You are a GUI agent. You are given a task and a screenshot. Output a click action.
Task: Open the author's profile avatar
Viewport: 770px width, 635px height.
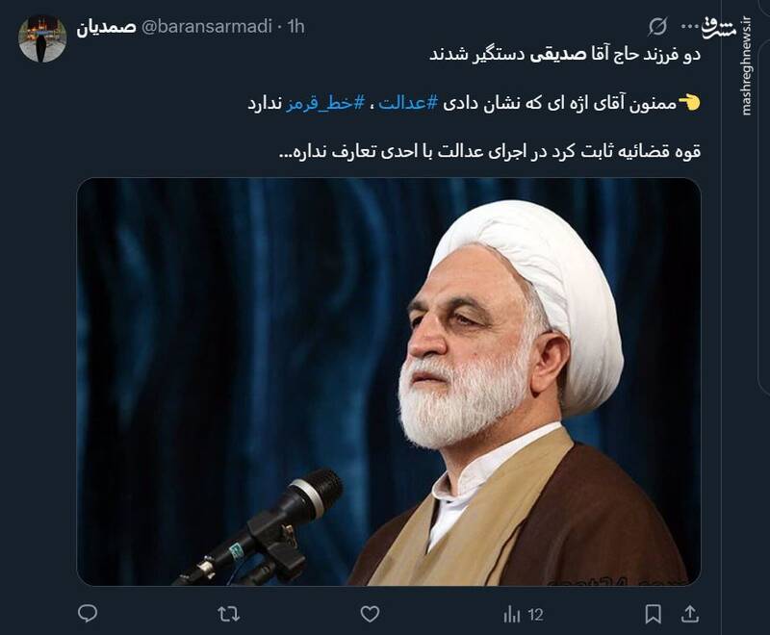(x=42, y=38)
